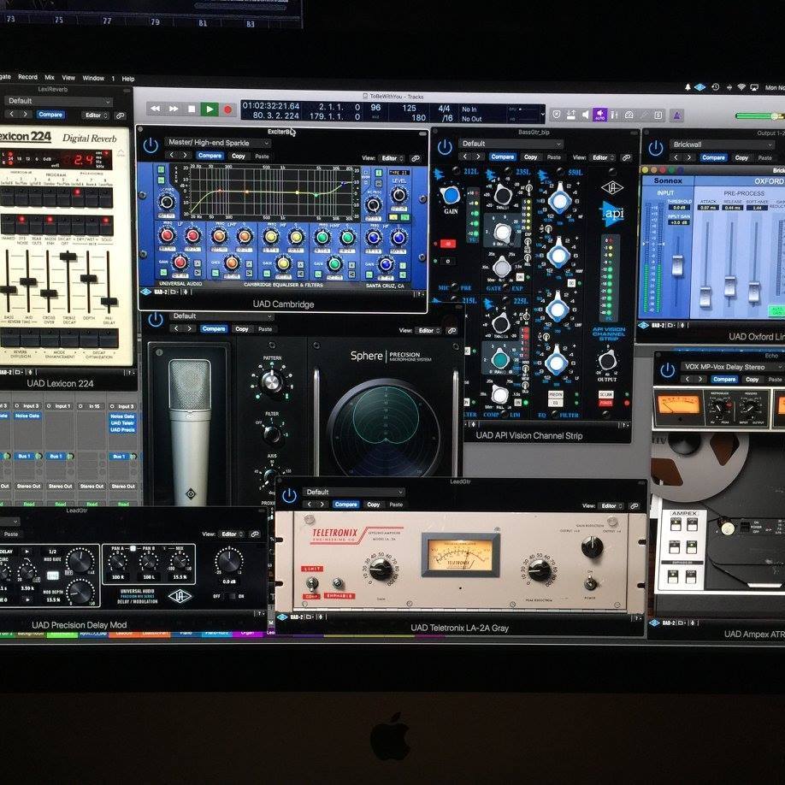Toggle Teletronix LA-2A window power button

coord(289,496)
